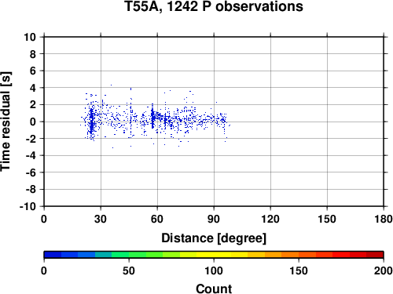Select the dark red colorbar segment at 200
393x294 pixels.
[x=375, y=255]
